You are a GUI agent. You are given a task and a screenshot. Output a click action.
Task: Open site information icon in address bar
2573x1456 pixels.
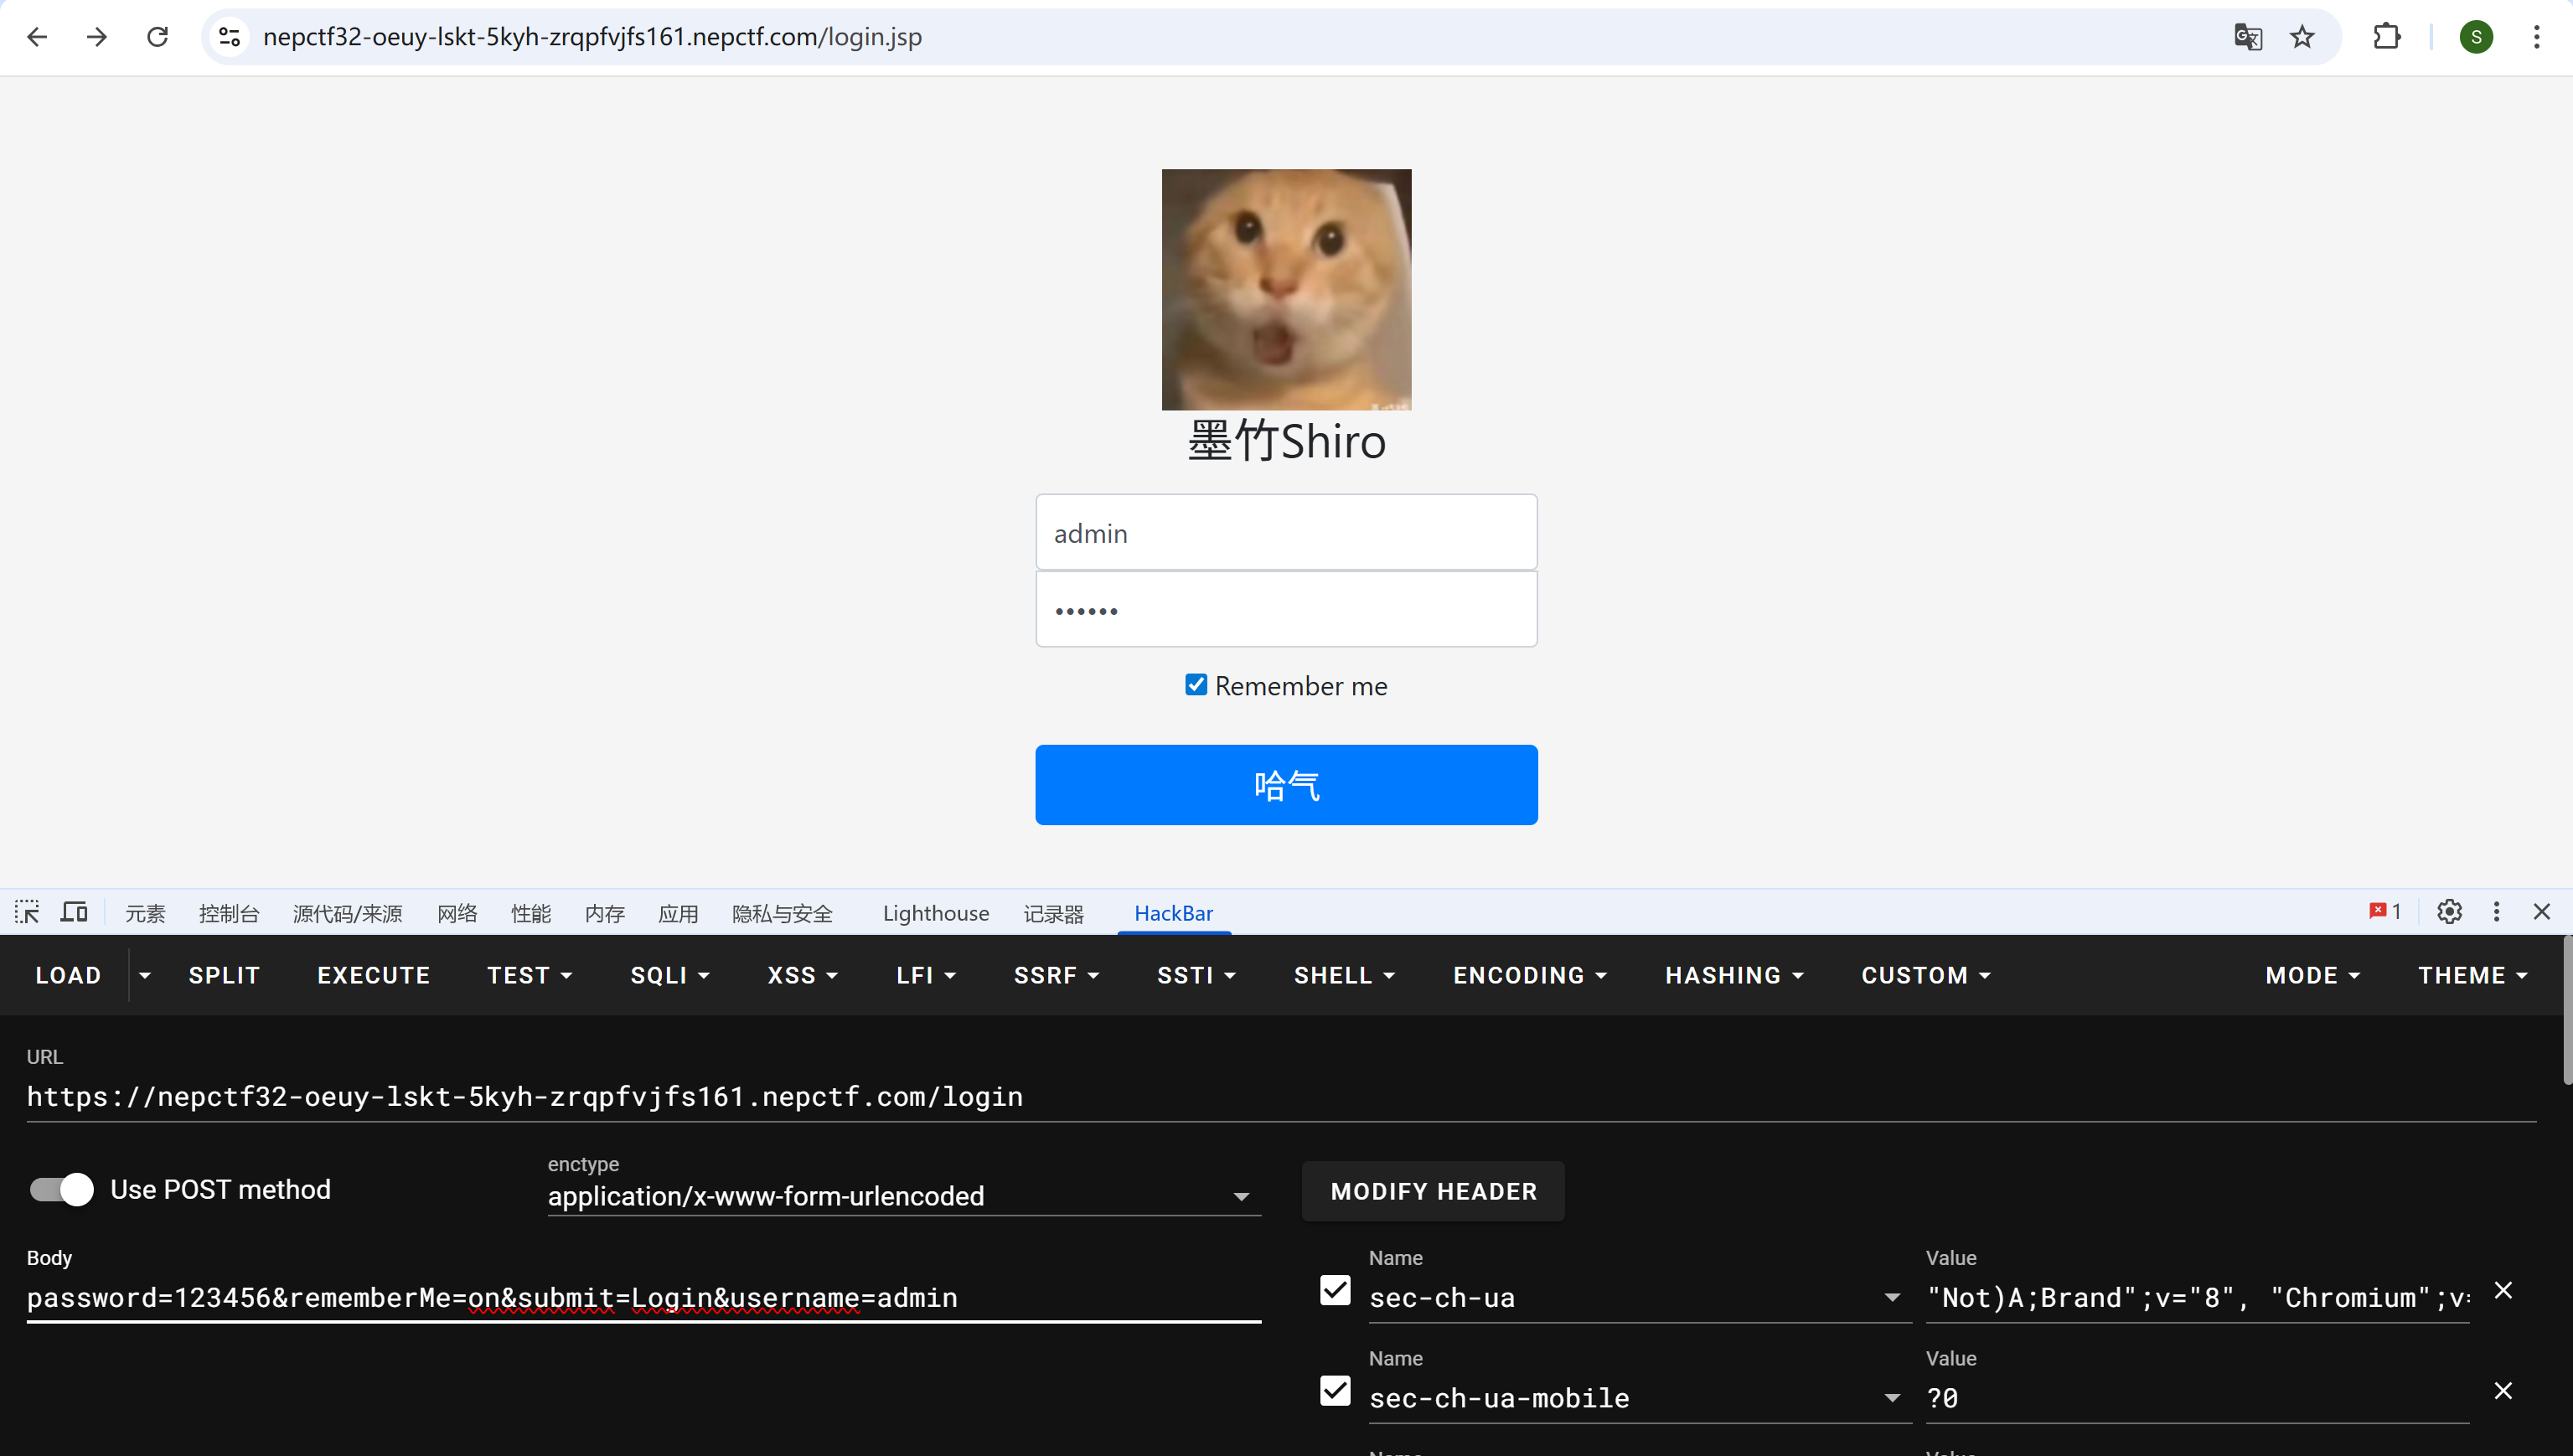click(230, 37)
